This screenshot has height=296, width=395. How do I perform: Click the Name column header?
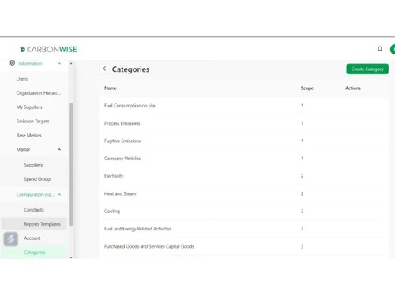[x=111, y=88]
